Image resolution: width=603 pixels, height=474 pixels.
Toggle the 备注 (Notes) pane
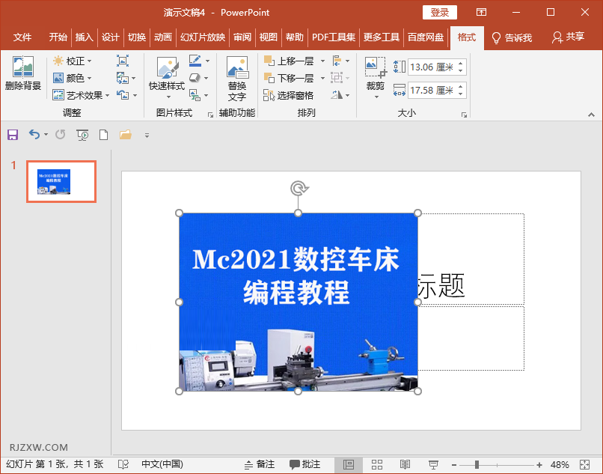[x=259, y=464]
